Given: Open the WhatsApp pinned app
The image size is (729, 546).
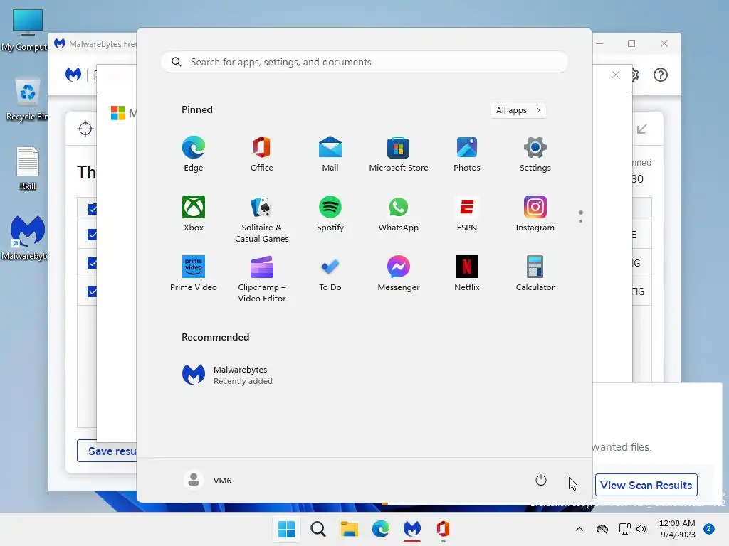Looking at the screenshot, I should pyautogui.click(x=399, y=214).
